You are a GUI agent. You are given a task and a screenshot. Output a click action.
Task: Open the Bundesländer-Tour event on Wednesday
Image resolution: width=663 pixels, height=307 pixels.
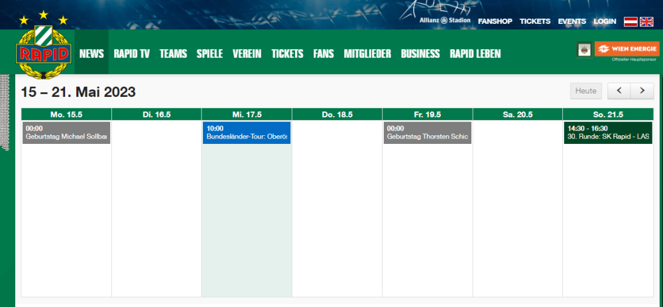click(x=247, y=133)
